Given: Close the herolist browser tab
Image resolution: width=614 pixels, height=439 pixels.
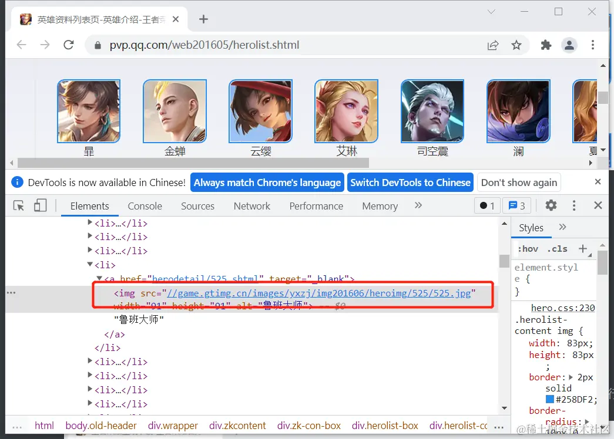Looking at the screenshot, I should pos(176,19).
